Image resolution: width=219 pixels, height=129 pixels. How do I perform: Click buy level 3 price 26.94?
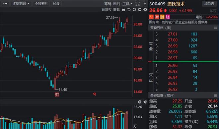click(173, 77)
